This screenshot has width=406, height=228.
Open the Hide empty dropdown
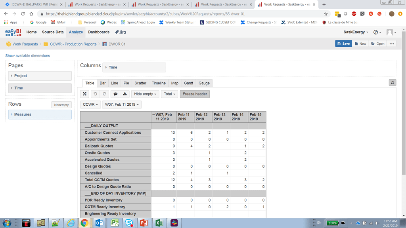coord(145,94)
